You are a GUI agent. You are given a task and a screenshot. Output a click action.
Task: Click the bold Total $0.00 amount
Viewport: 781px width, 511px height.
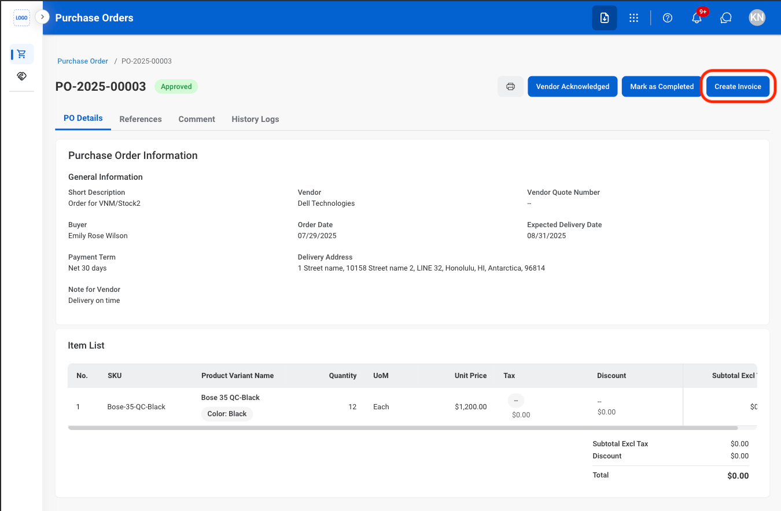[738, 476]
